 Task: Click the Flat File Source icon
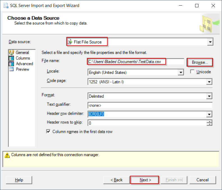(70, 42)
